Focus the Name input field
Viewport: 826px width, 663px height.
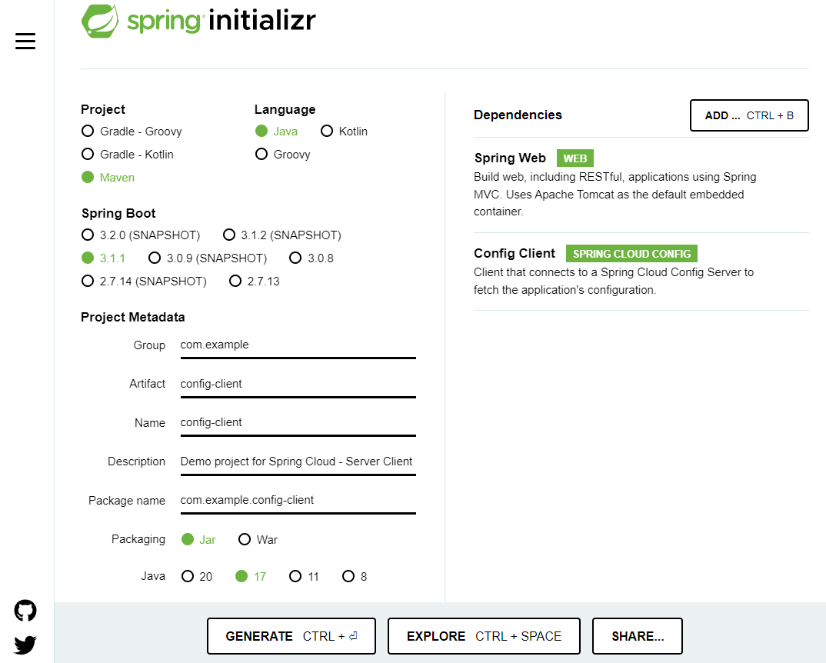click(298, 423)
